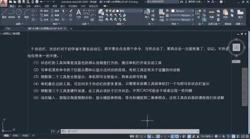Click the Move (移动) tool

[x=44, y=11]
